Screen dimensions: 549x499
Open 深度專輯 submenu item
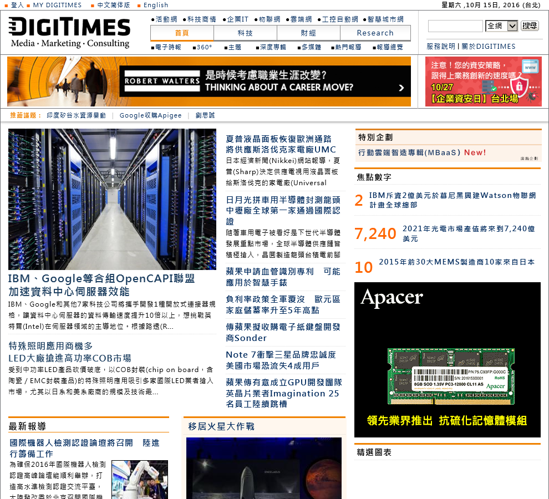tap(273, 47)
